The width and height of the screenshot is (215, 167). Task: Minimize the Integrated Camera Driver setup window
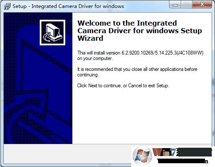click(175, 5)
